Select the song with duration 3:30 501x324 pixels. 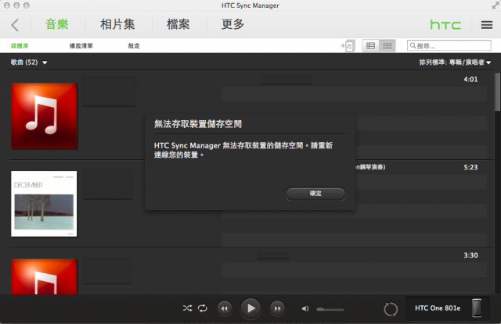[x=470, y=255]
